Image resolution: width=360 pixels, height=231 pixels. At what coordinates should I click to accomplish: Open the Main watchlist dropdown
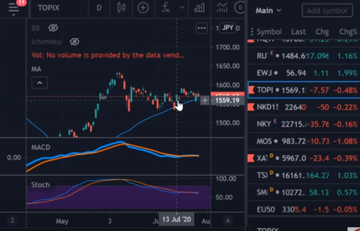click(x=268, y=11)
